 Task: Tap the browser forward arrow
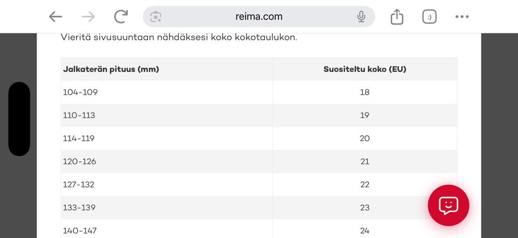(x=88, y=17)
